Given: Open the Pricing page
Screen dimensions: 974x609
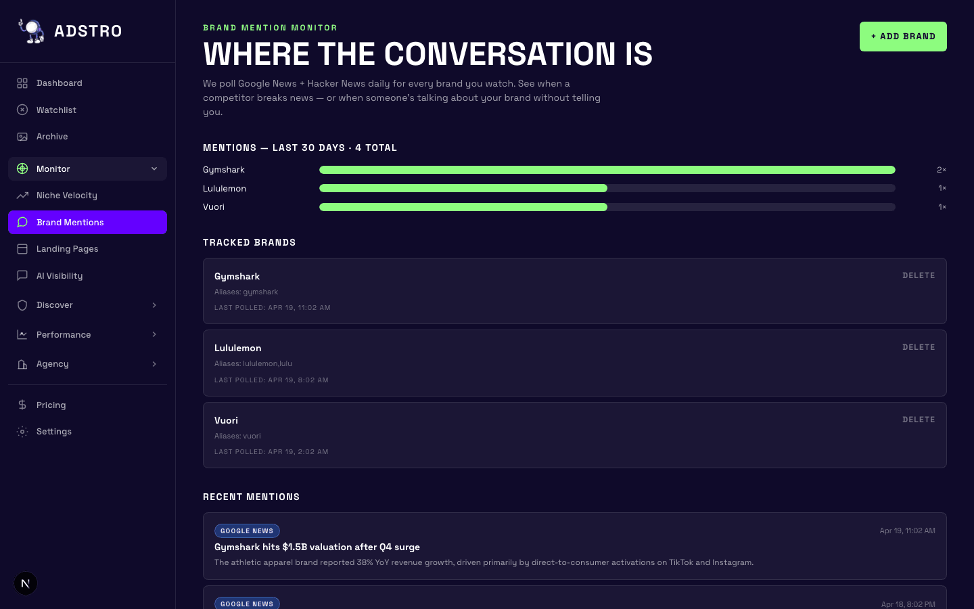Looking at the screenshot, I should tap(51, 405).
